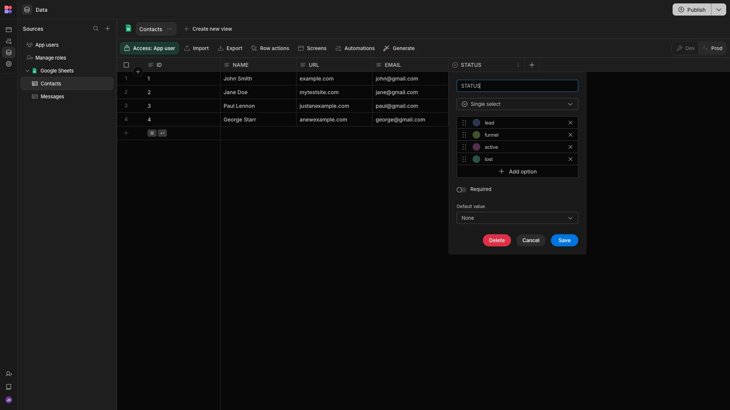Open Automations in the table toolbar

[x=355, y=48]
